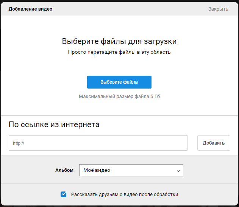Click the chevron arrow in album selector

pyautogui.click(x=178, y=171)
